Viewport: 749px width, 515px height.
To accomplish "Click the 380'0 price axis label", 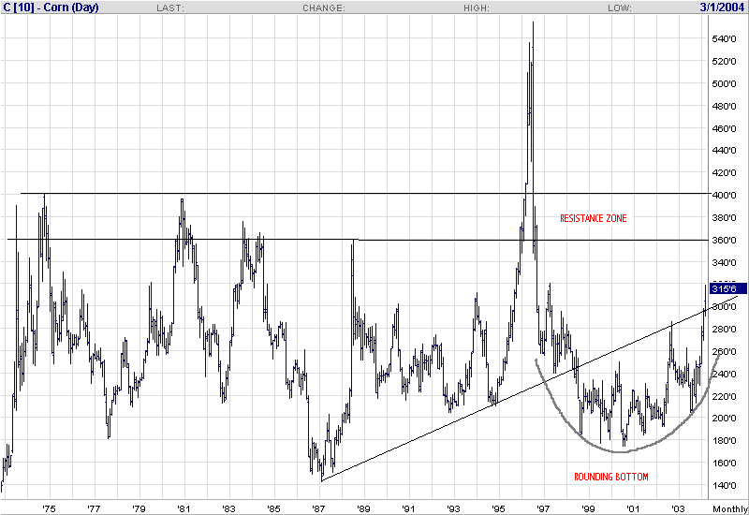I will 724,218.
